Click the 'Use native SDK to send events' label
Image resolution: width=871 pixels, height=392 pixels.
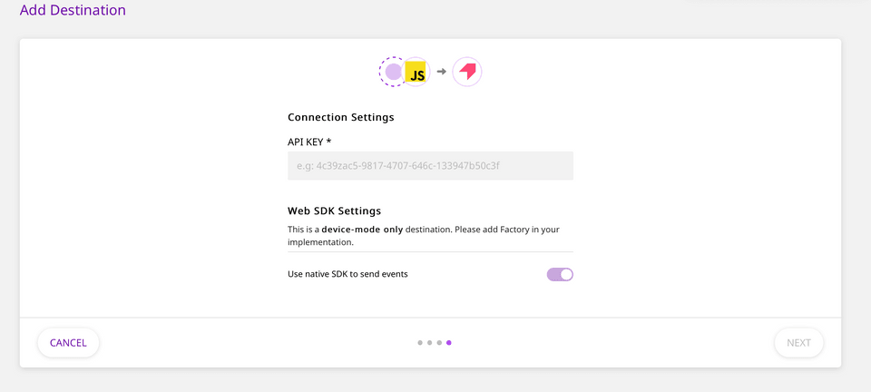347,274
